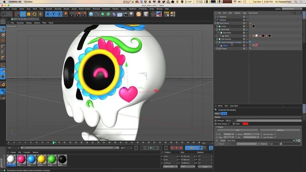Click the red clamp Color swatch
This screenshot has height=172, width=306.
(x=245, y=124)
